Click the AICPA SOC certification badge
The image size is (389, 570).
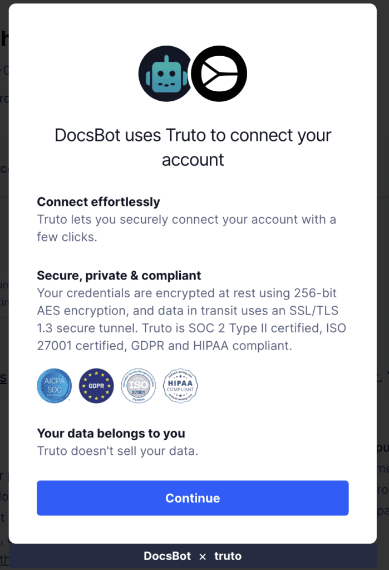click(54, 385)
